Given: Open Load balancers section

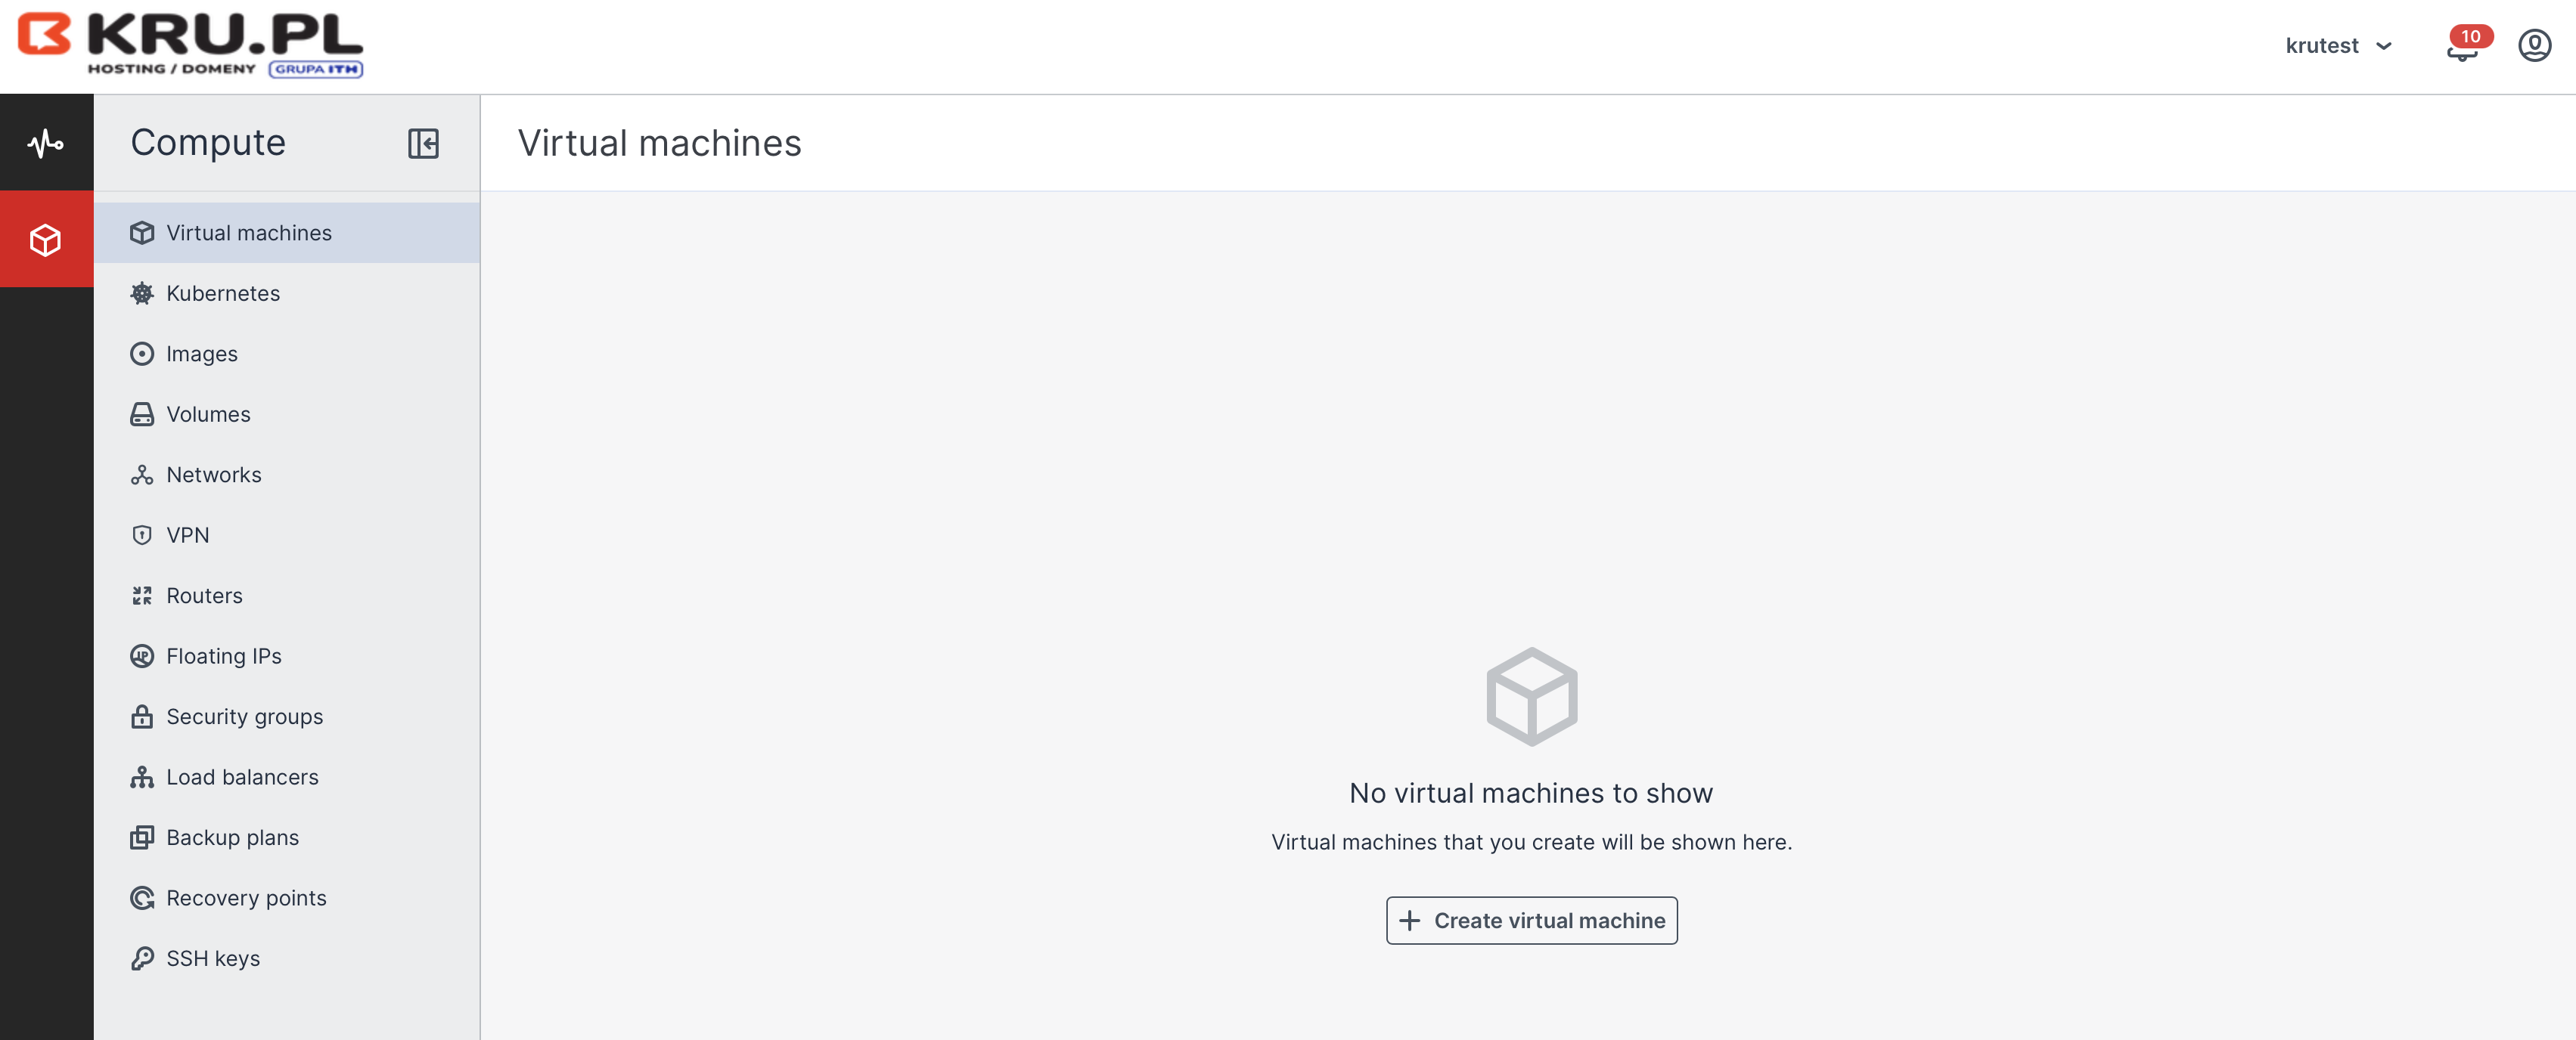Looking at the screenshot, I should [x=242, y=777].
